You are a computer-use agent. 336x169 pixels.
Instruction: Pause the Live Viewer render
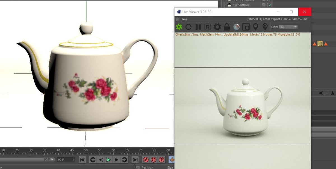click(198, 27)
